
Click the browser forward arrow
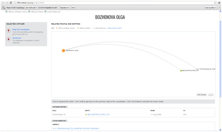pos(7,3)
